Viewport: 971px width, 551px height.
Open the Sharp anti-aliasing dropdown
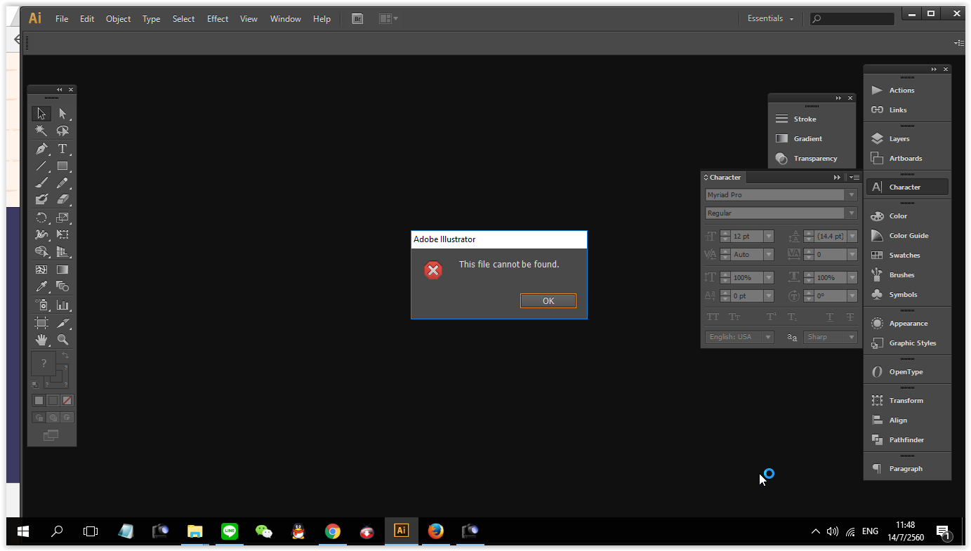pyautogui.click(x=831, y=337)
